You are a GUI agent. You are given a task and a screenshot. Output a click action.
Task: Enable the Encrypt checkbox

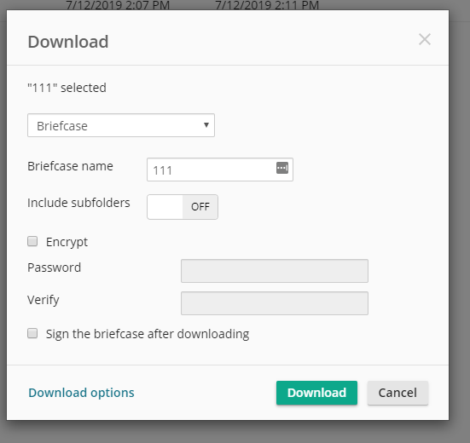(x=32, y=241)
